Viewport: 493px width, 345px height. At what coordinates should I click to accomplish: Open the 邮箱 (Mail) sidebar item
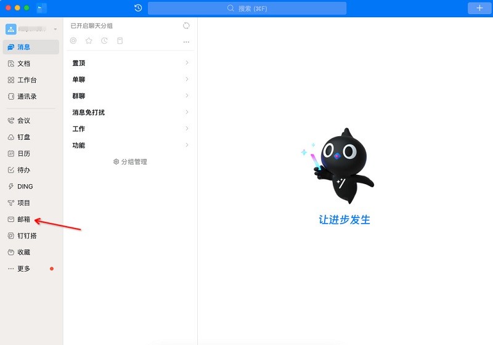tap(23, 219)
